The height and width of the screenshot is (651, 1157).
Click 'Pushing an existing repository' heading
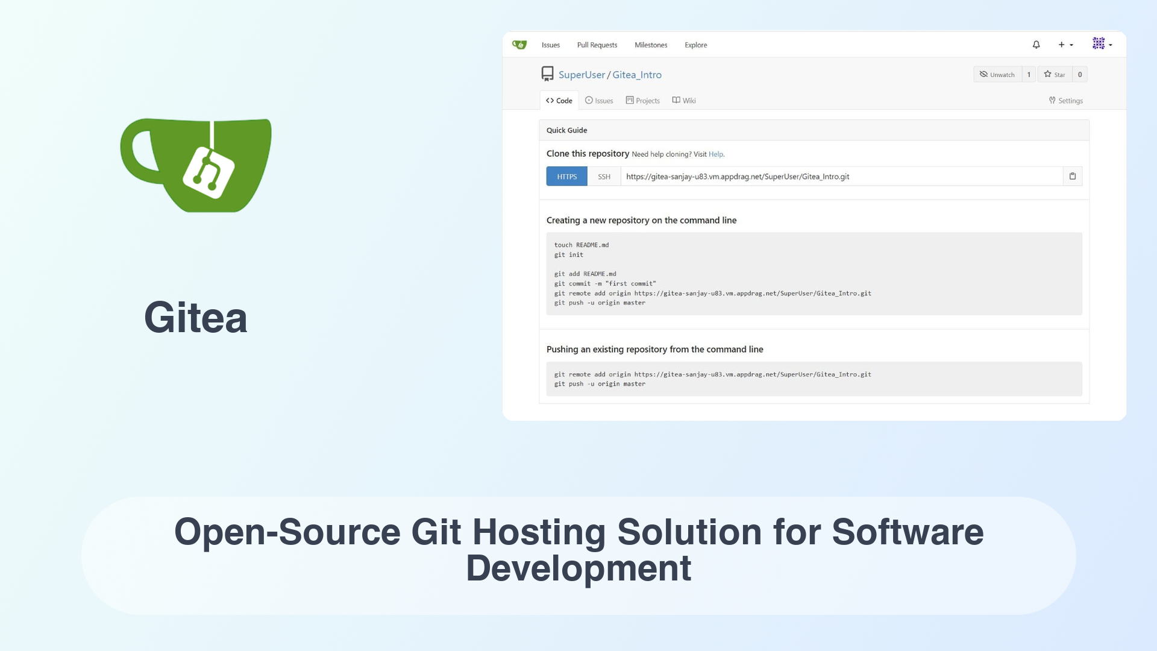pos(654,350)
